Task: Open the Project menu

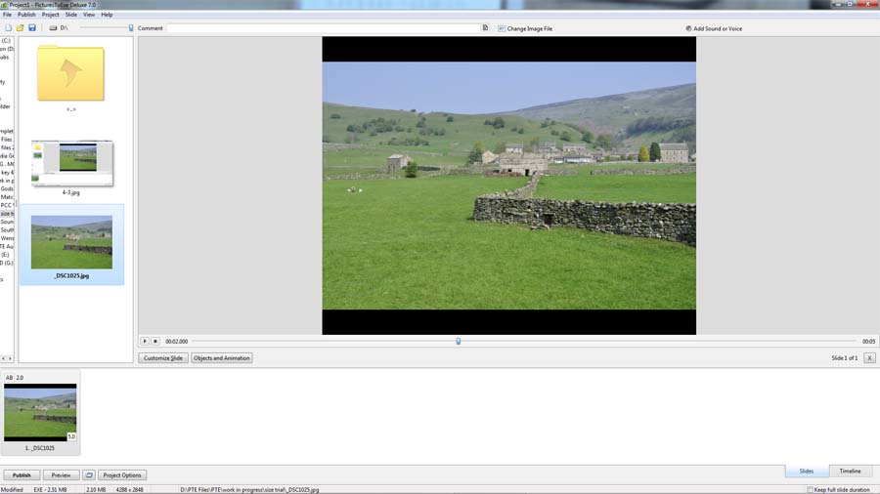Action: 50,15
